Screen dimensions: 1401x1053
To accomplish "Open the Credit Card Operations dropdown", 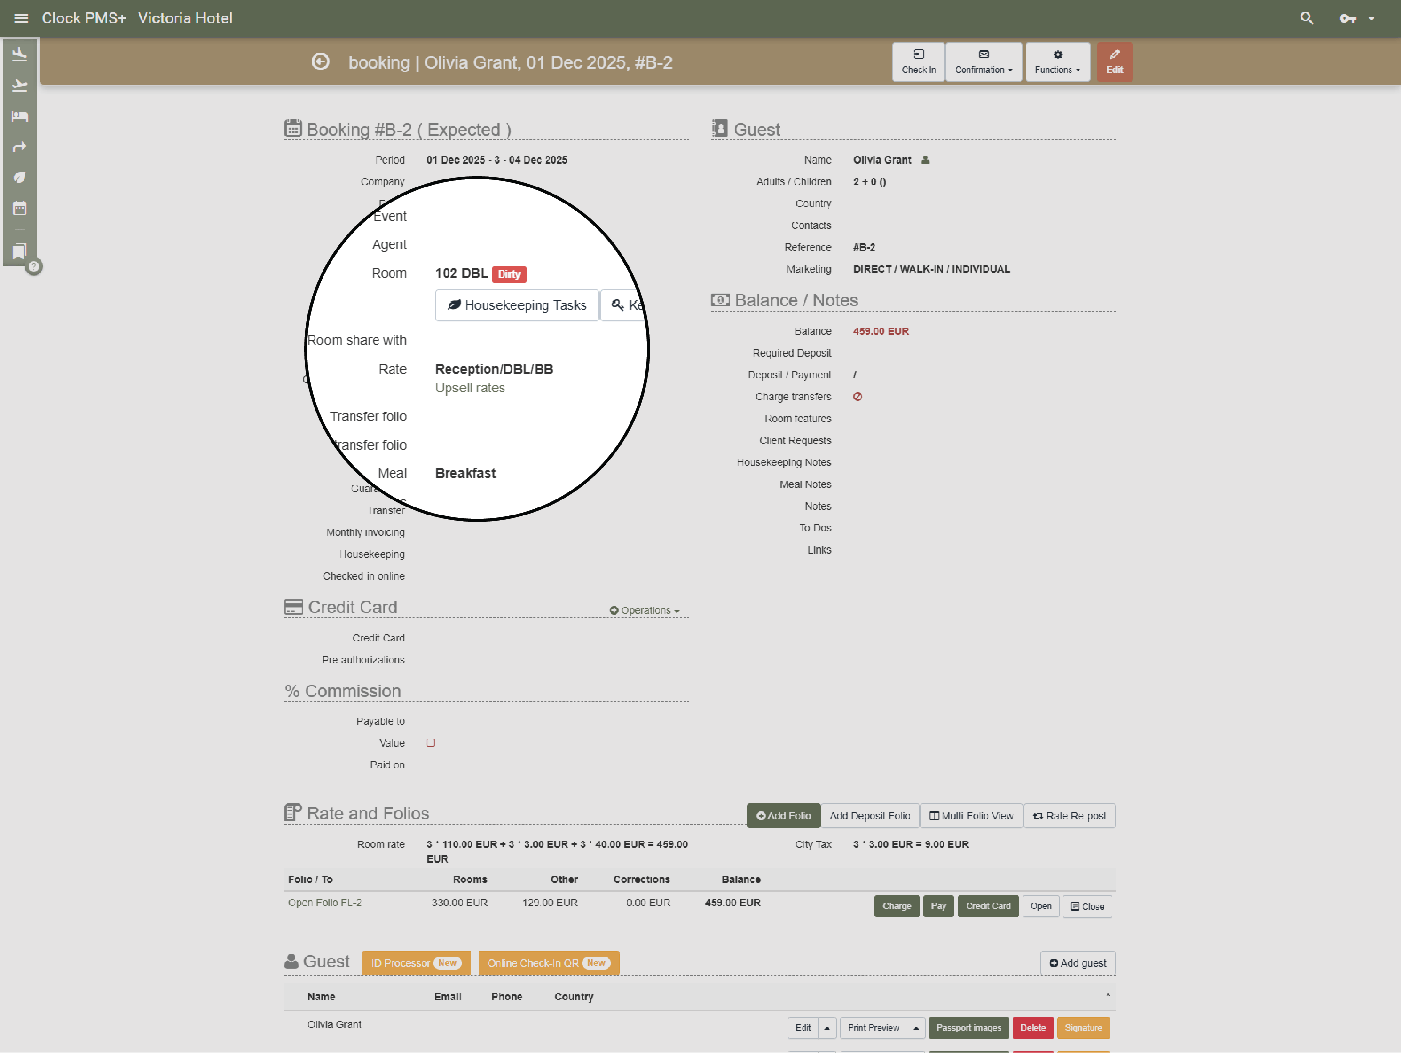I will [x=644, y=610].
